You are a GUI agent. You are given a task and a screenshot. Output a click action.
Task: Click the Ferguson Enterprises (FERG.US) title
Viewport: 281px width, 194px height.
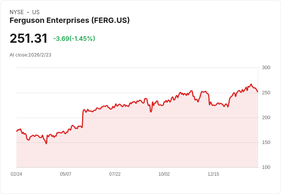69,21
